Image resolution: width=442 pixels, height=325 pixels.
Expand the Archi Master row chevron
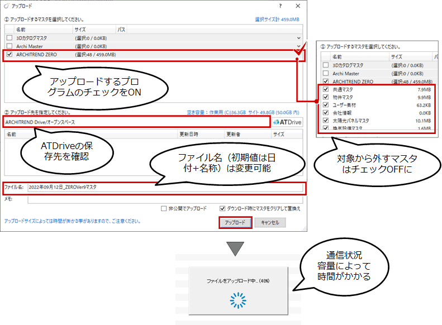point(298,46)
